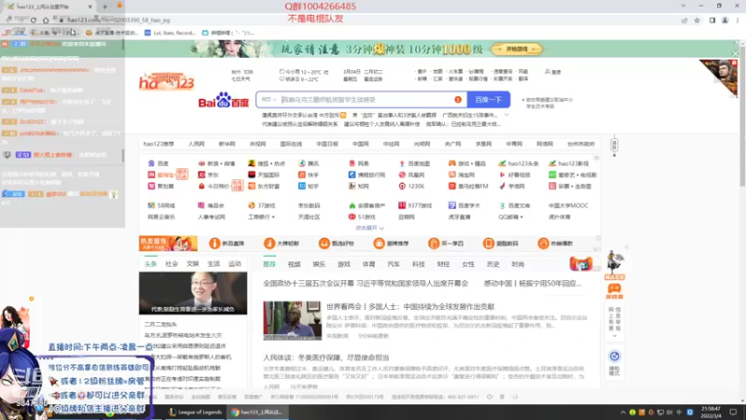The image size is (746, 420).
Task: Show hidden system tray icons chevron
Action: point(623,413)
